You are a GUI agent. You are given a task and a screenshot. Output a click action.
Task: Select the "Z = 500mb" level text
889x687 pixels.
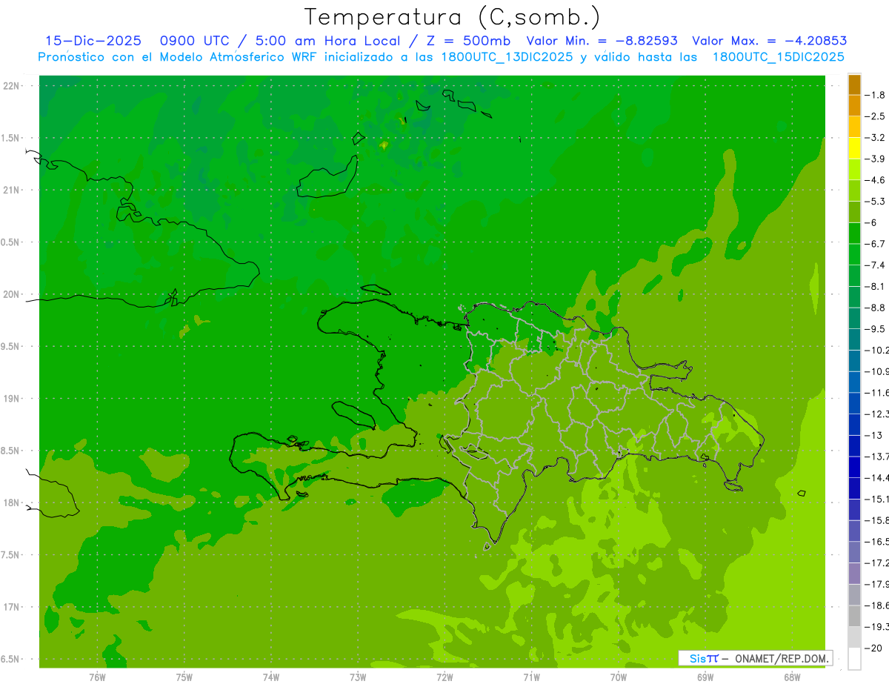[x=468, y=41]
